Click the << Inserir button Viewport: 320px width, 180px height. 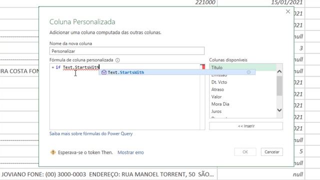246,126
